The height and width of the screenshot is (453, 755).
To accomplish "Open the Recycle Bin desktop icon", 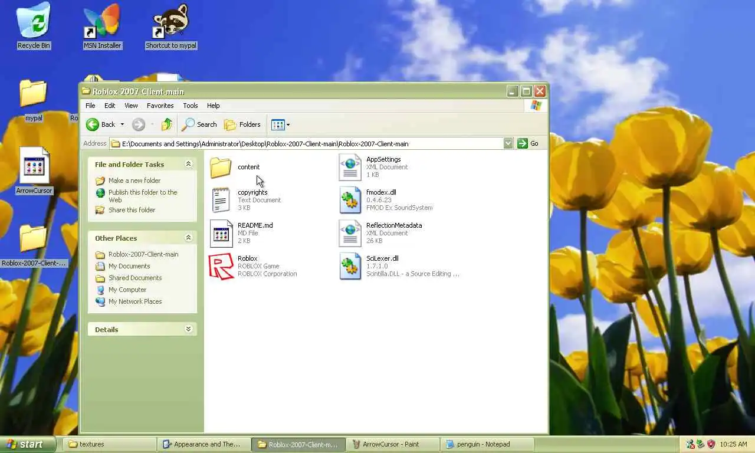I will (34, 26).
